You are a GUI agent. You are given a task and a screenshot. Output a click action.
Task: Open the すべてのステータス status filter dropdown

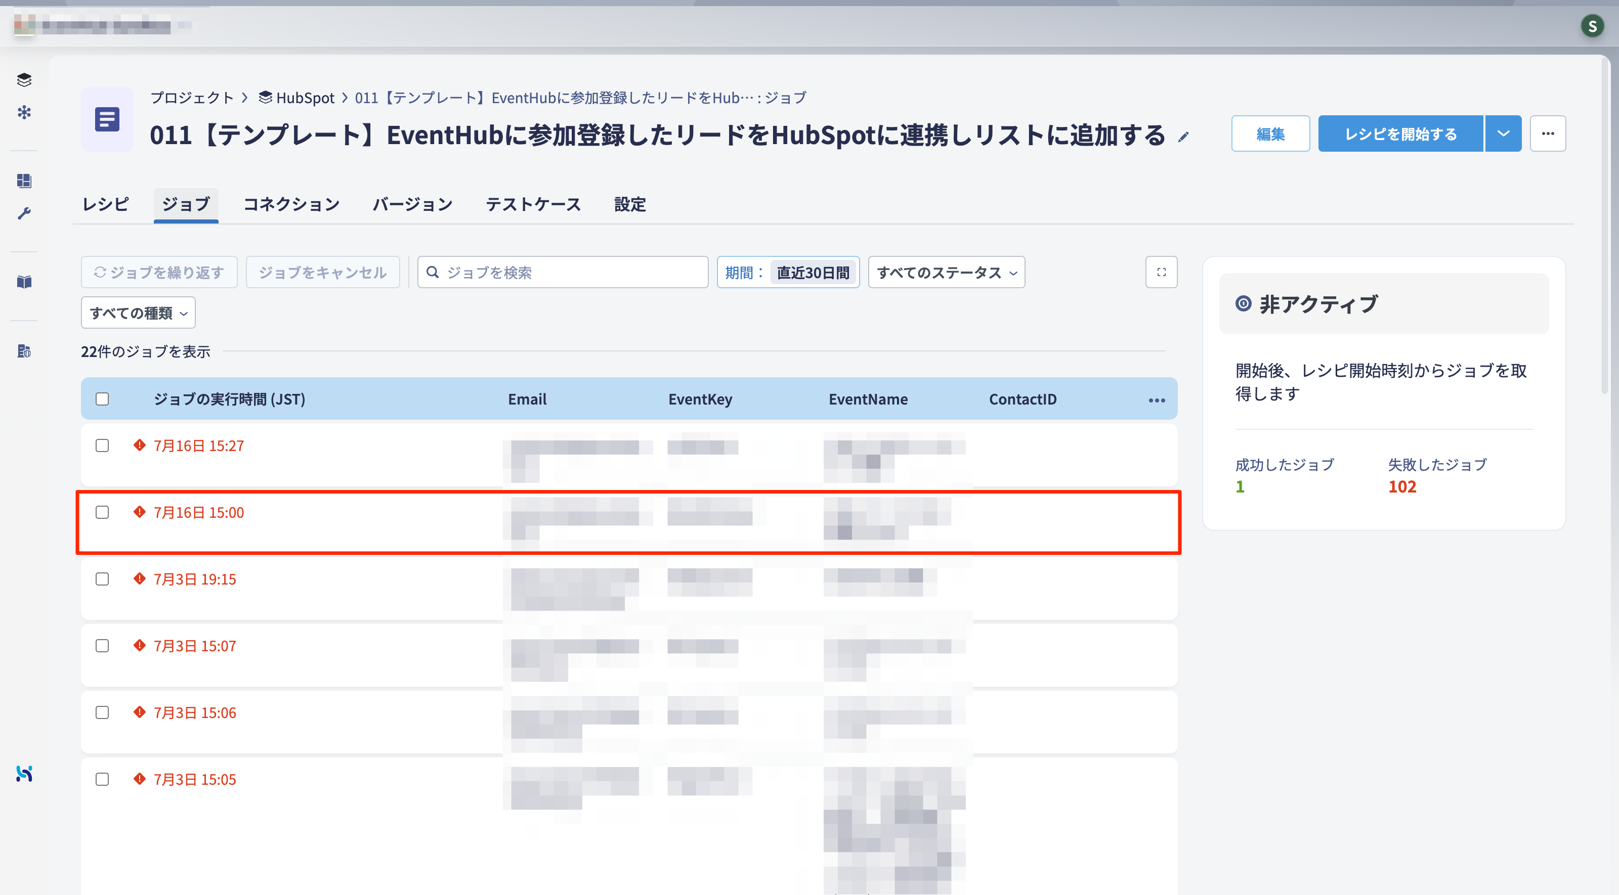coord(947,272)
